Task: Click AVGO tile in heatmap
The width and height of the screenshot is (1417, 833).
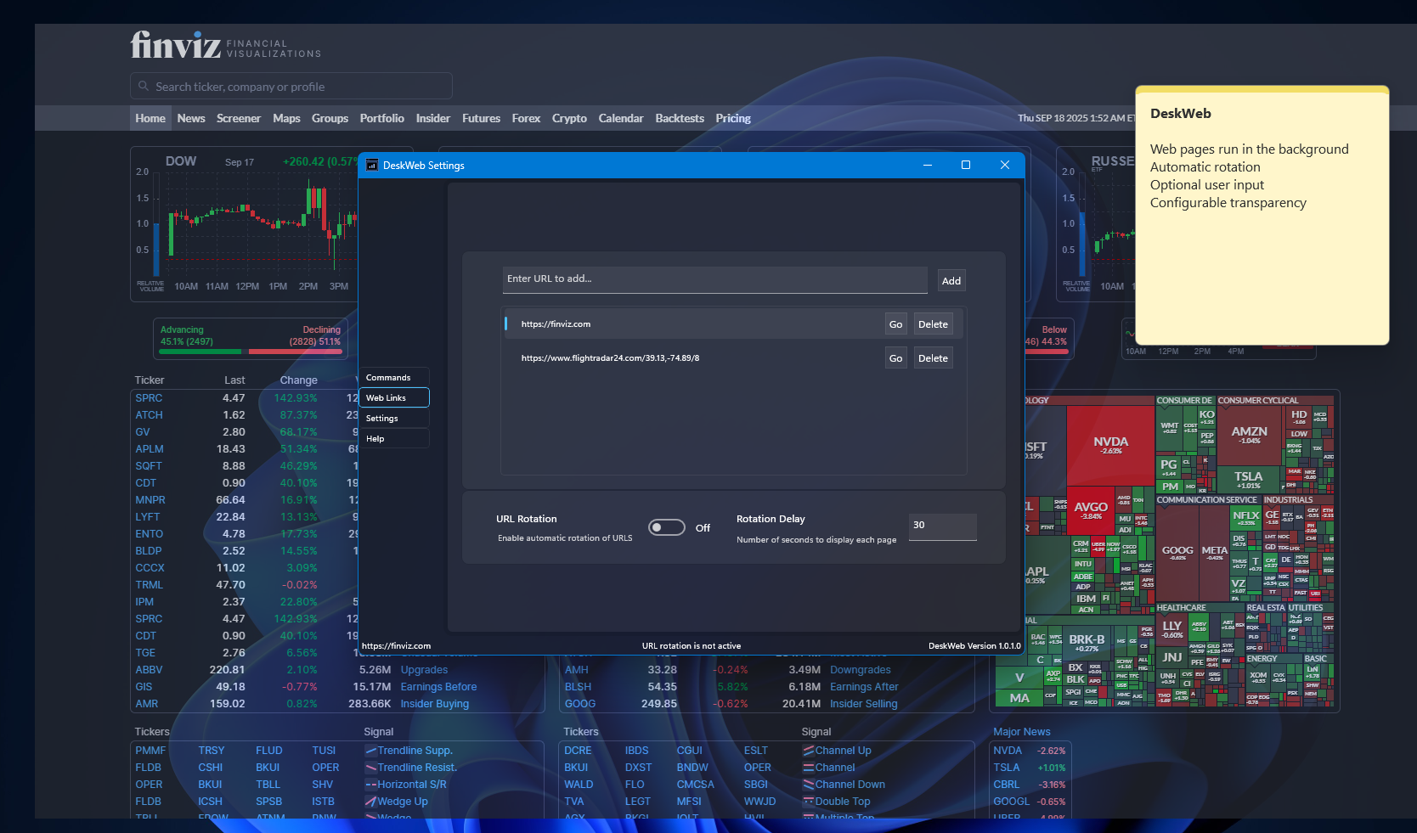Action: click(1091, 509)
